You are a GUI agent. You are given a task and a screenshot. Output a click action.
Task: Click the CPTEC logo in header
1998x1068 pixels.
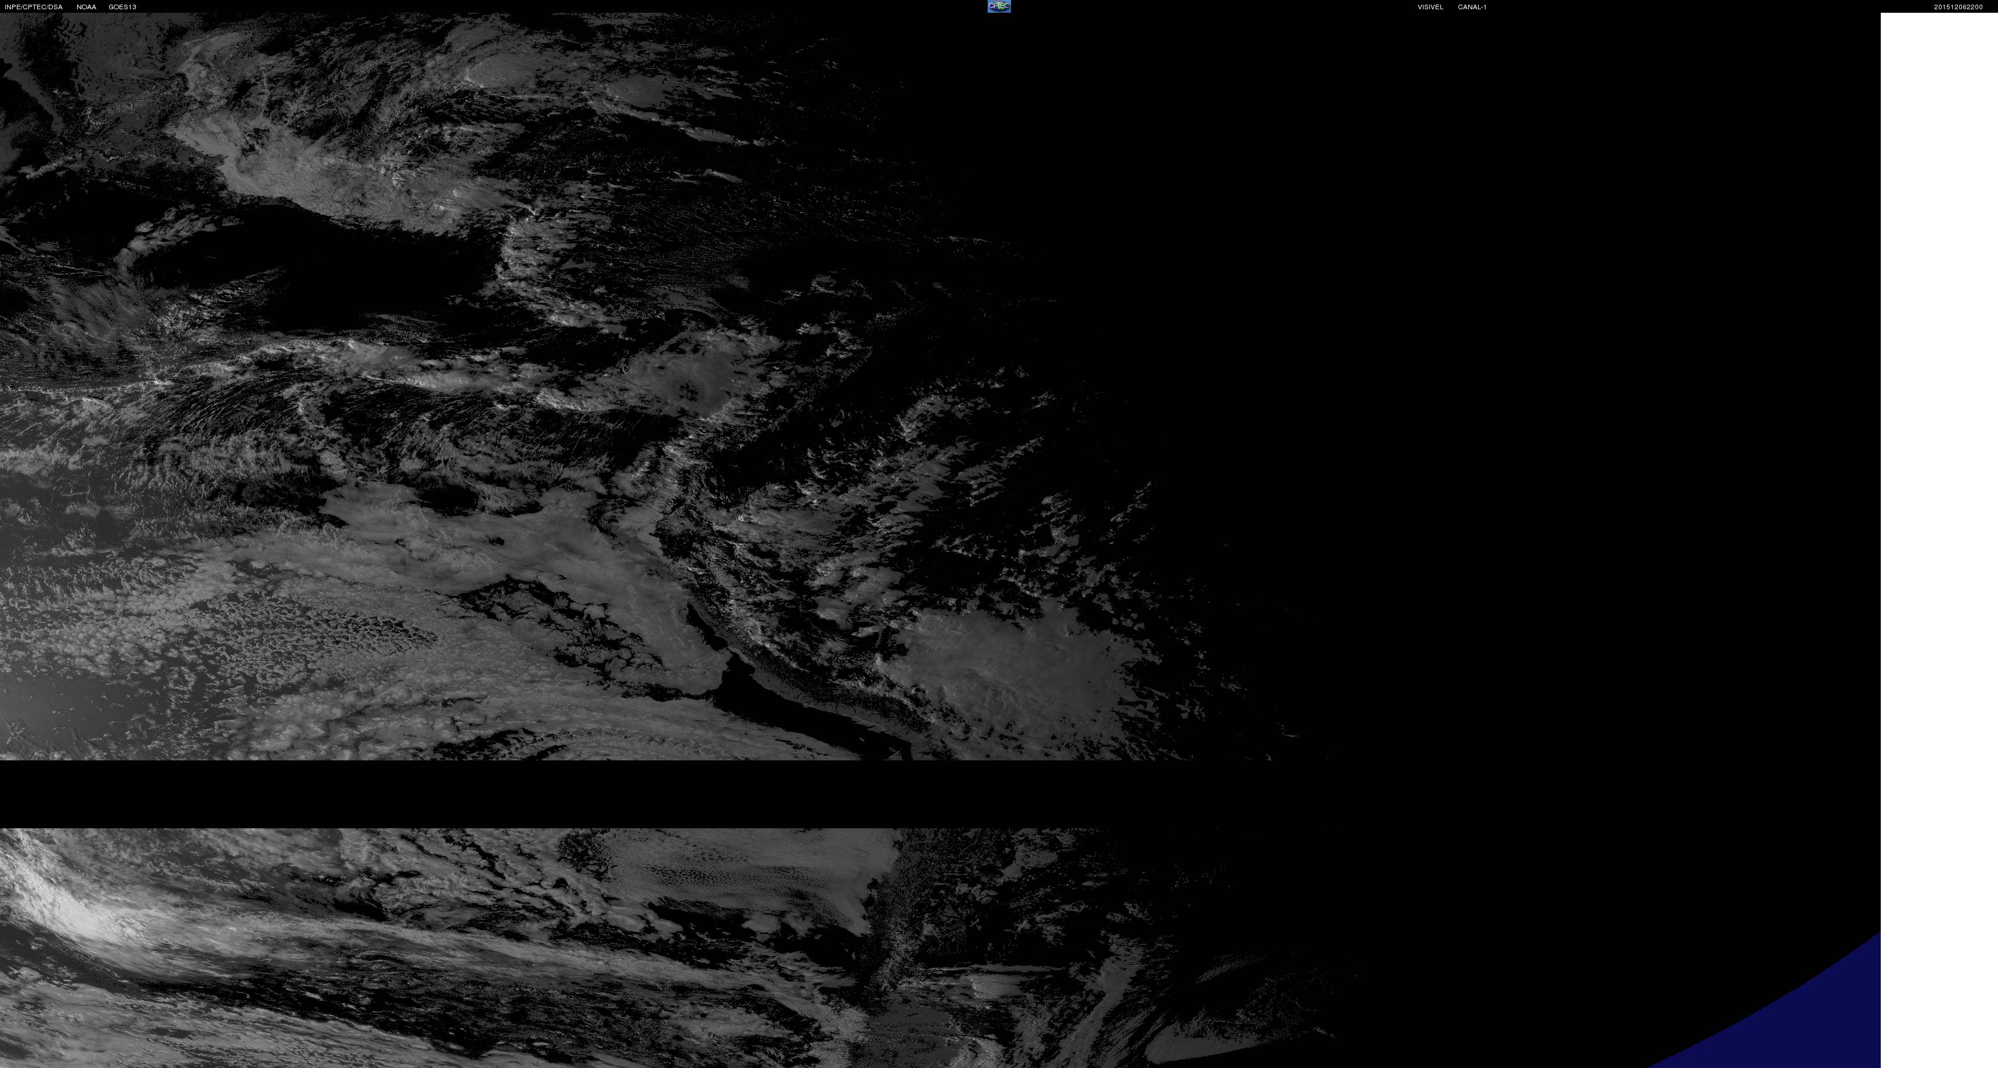point(998,6)
